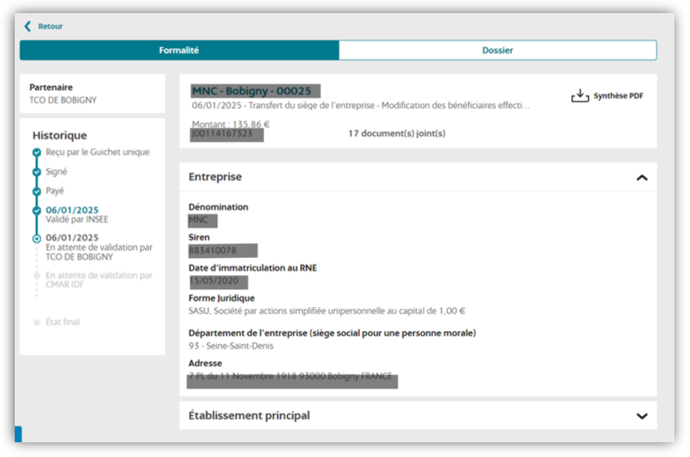This screenshot has width=690, height=457.
Task: Click the Établissement principal section title
Action: (x=249, y=416)
